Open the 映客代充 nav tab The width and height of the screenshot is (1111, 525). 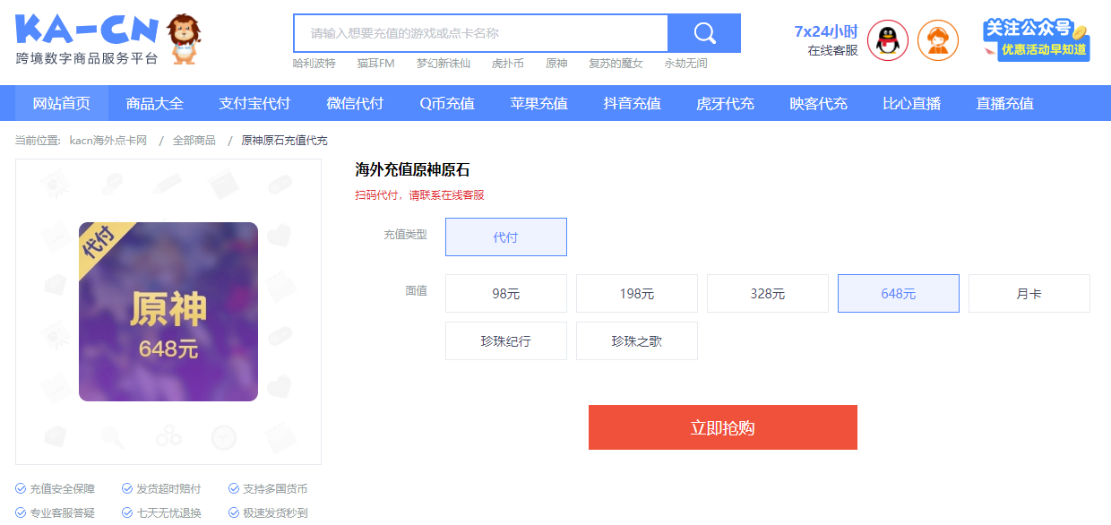pos(819,103)
